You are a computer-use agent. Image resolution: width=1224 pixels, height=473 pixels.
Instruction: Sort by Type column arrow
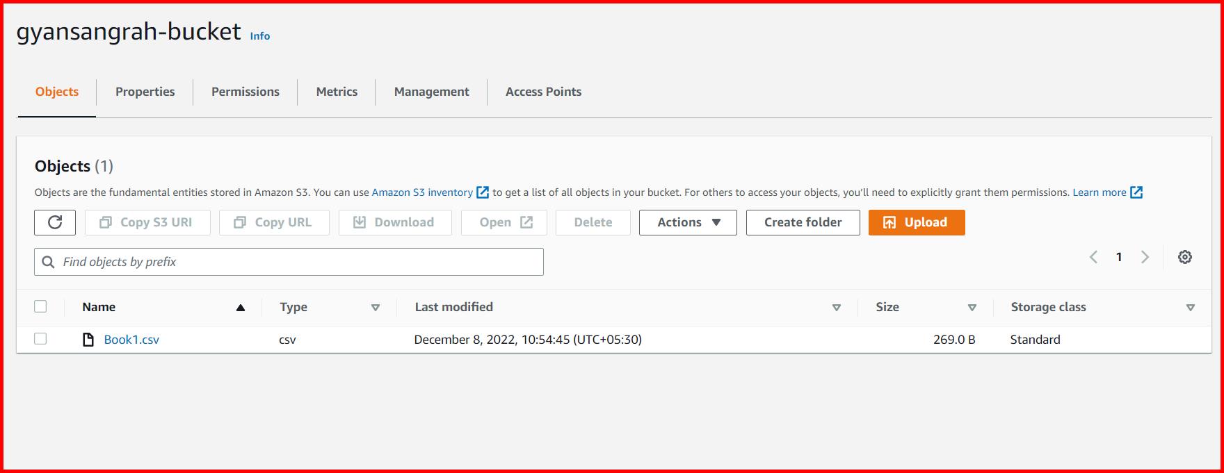point(376,308)
